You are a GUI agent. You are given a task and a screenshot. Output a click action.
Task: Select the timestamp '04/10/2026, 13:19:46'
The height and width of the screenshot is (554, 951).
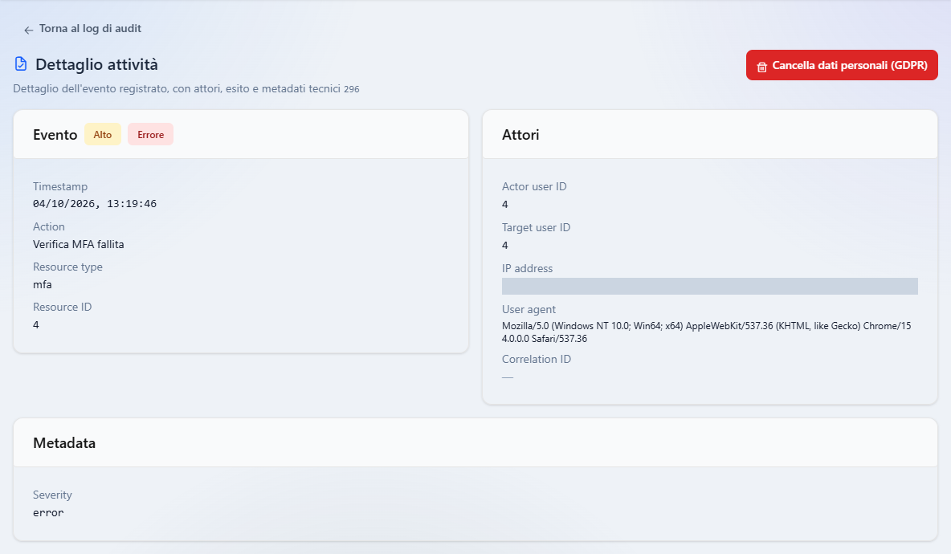coord(95,204)
